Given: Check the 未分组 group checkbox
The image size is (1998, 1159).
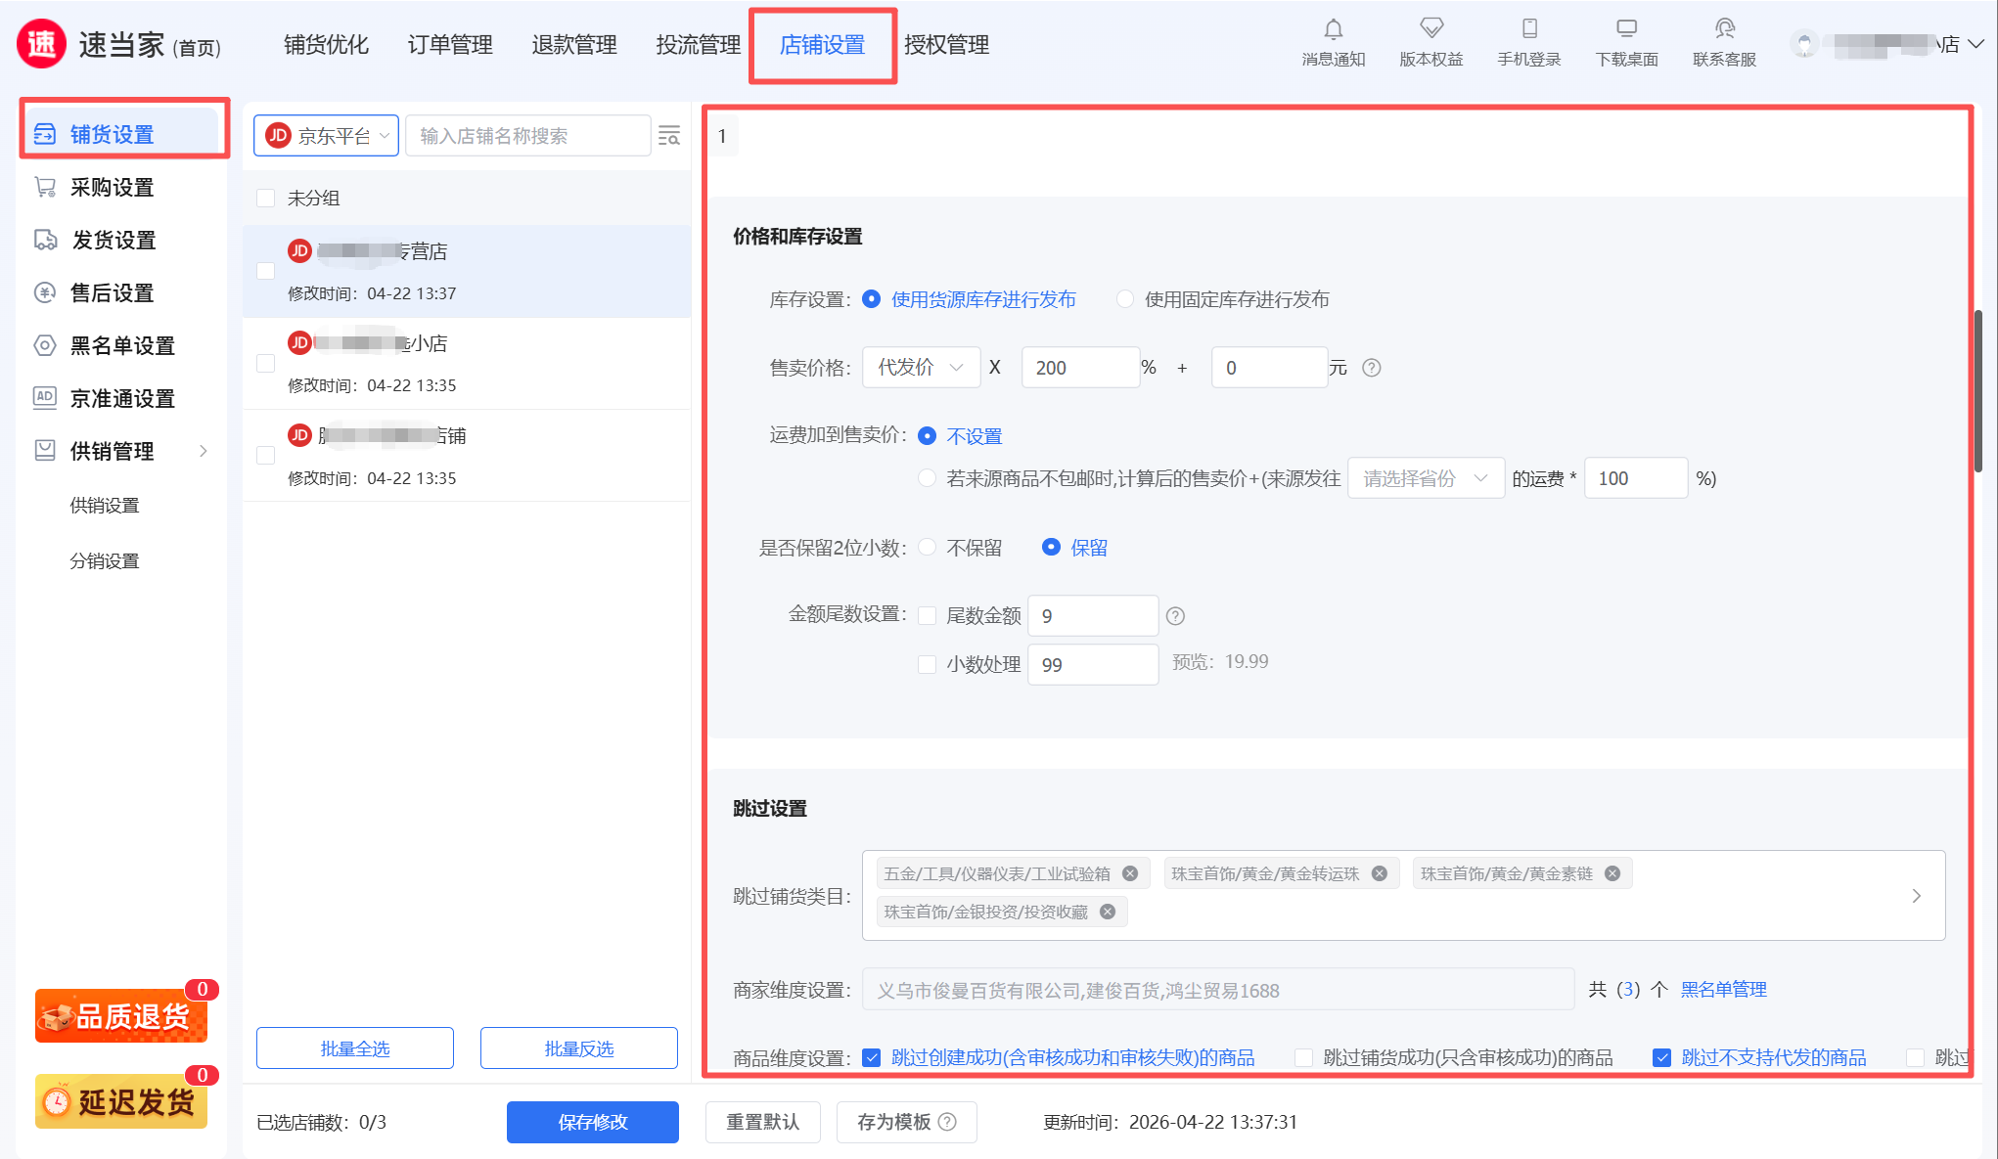Looking at the screenshot, I should [x=265, y=199].
